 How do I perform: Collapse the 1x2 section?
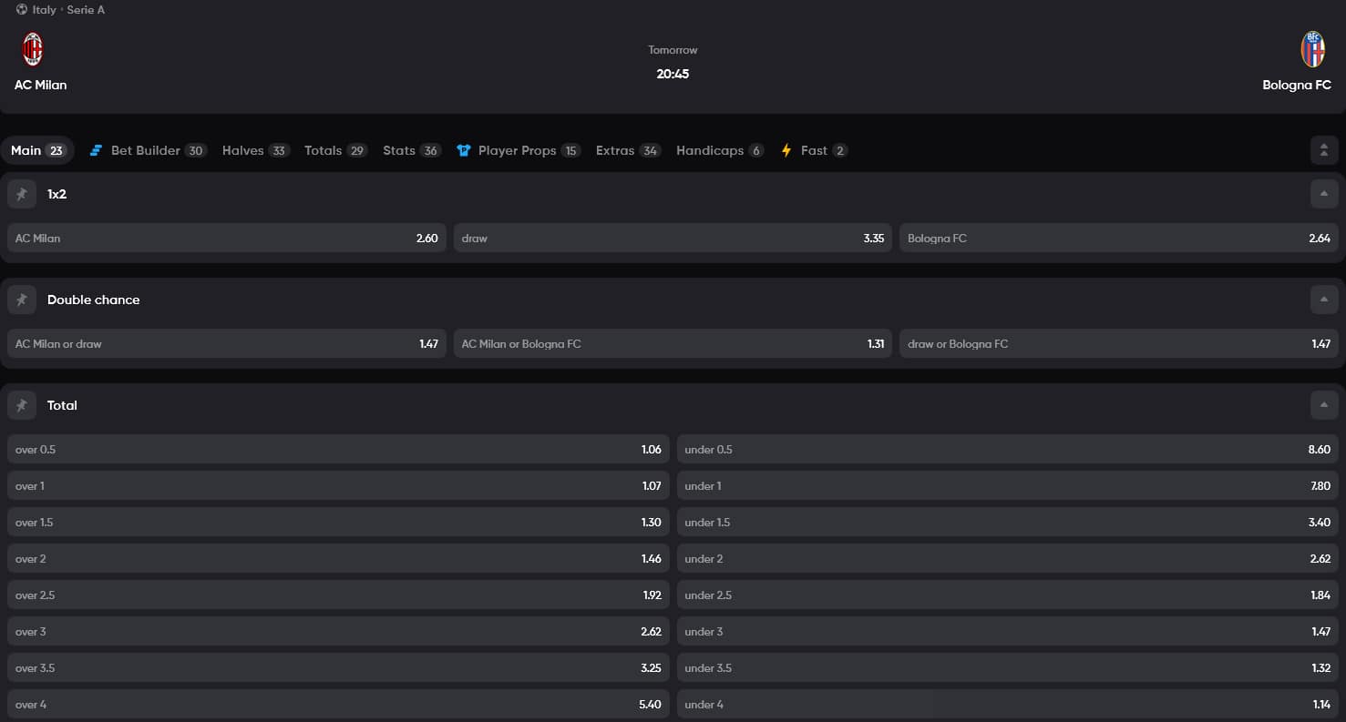[1324, 194]
